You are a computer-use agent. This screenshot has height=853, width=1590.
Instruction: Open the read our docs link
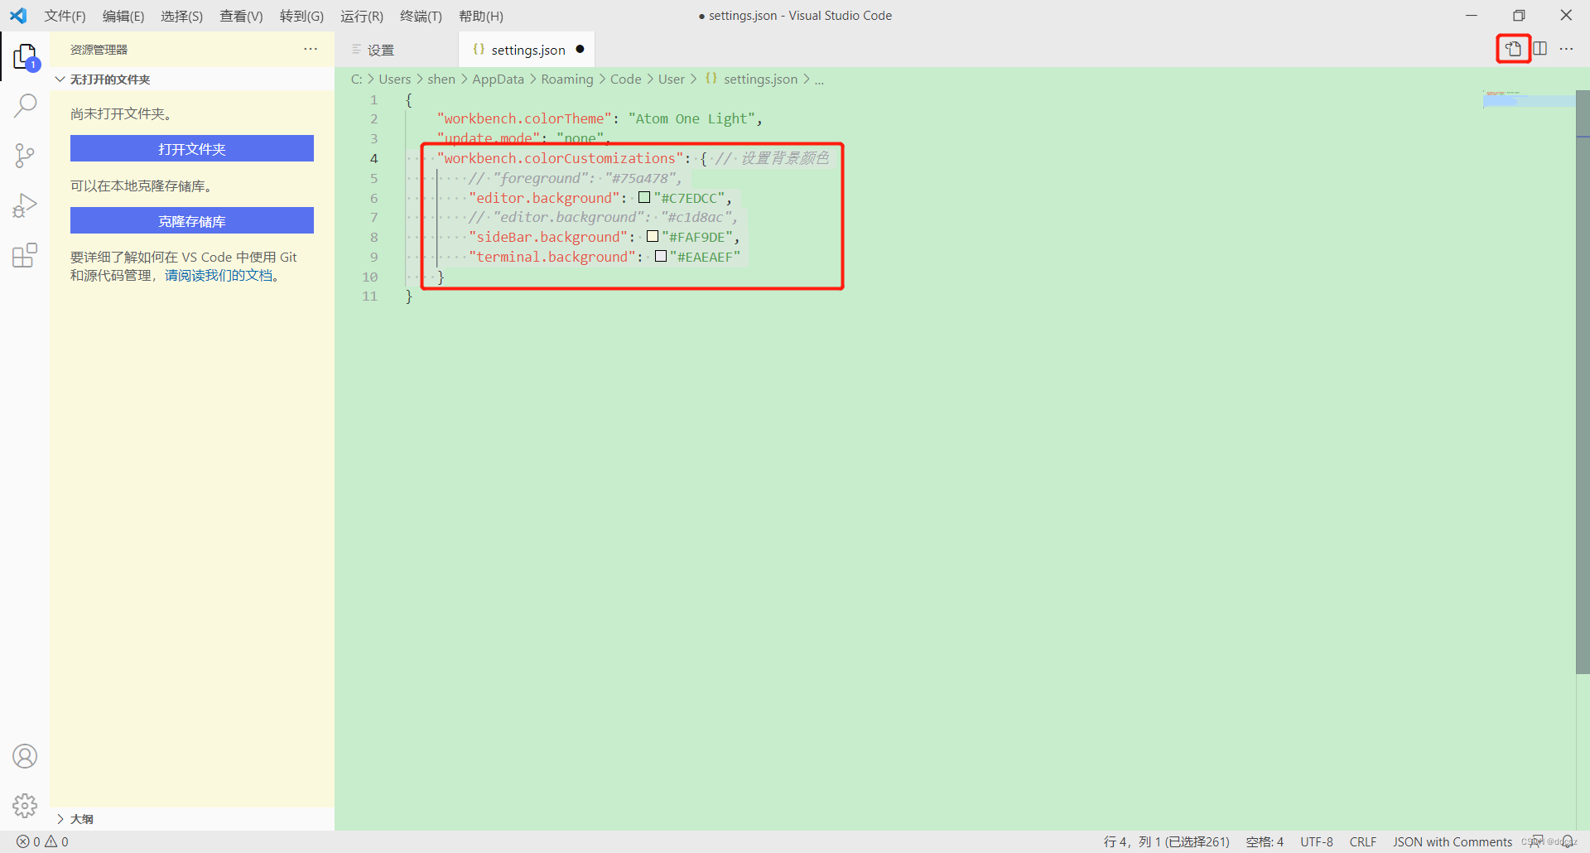click(219, 276)
